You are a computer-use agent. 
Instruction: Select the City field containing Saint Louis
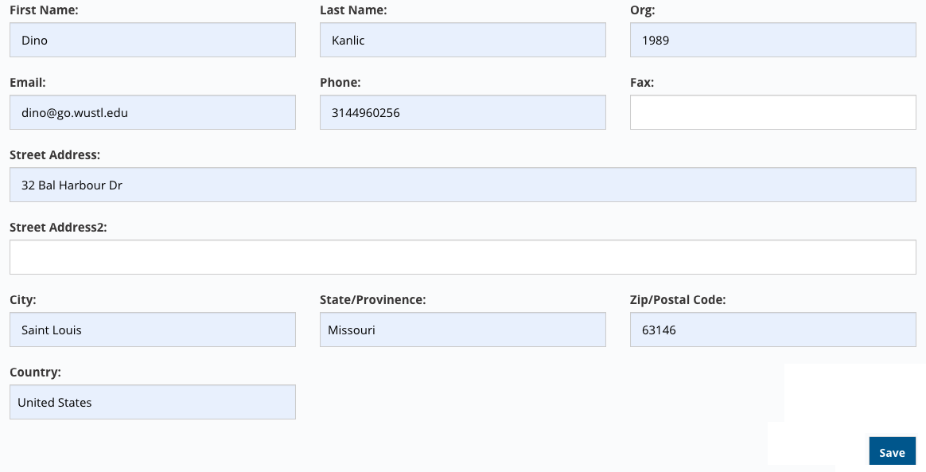coord(153,330)
